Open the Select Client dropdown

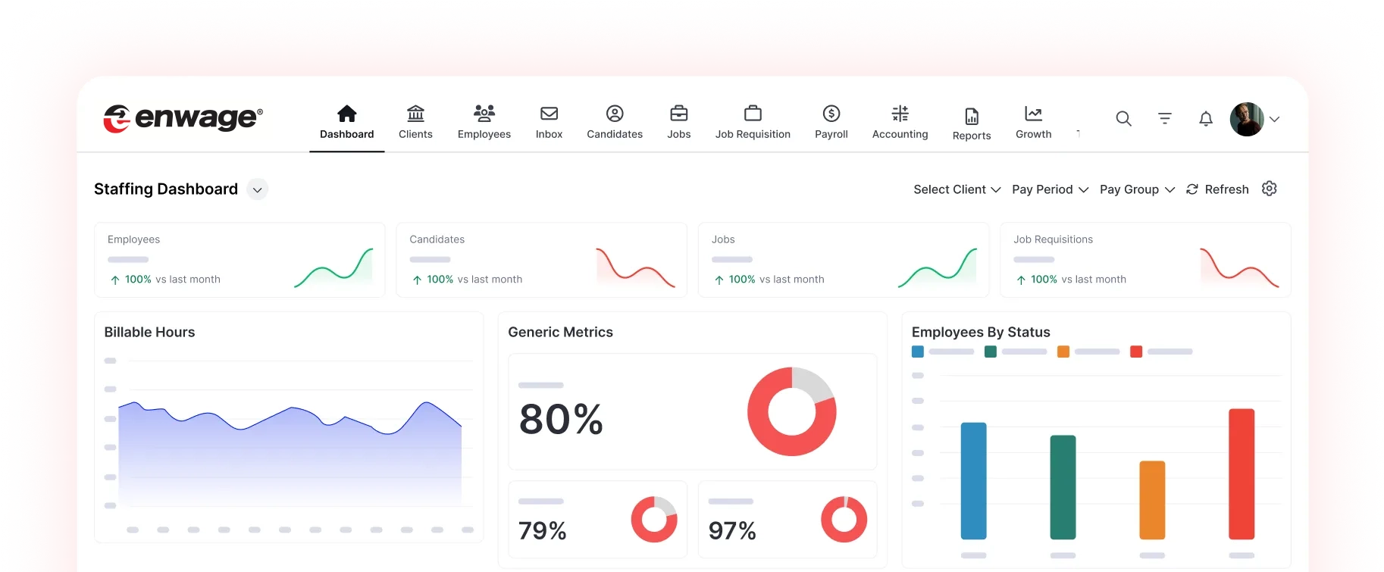[x=957, y=189]
